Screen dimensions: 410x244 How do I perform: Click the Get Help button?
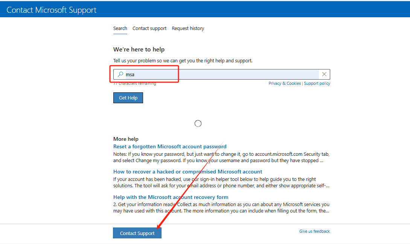point(128,98)
